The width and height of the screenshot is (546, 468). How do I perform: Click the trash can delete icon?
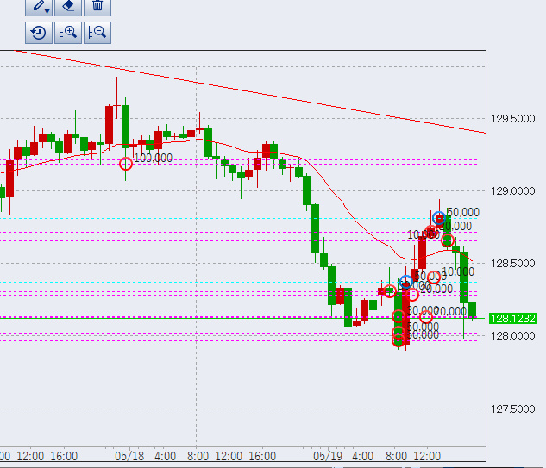(97, 6)
